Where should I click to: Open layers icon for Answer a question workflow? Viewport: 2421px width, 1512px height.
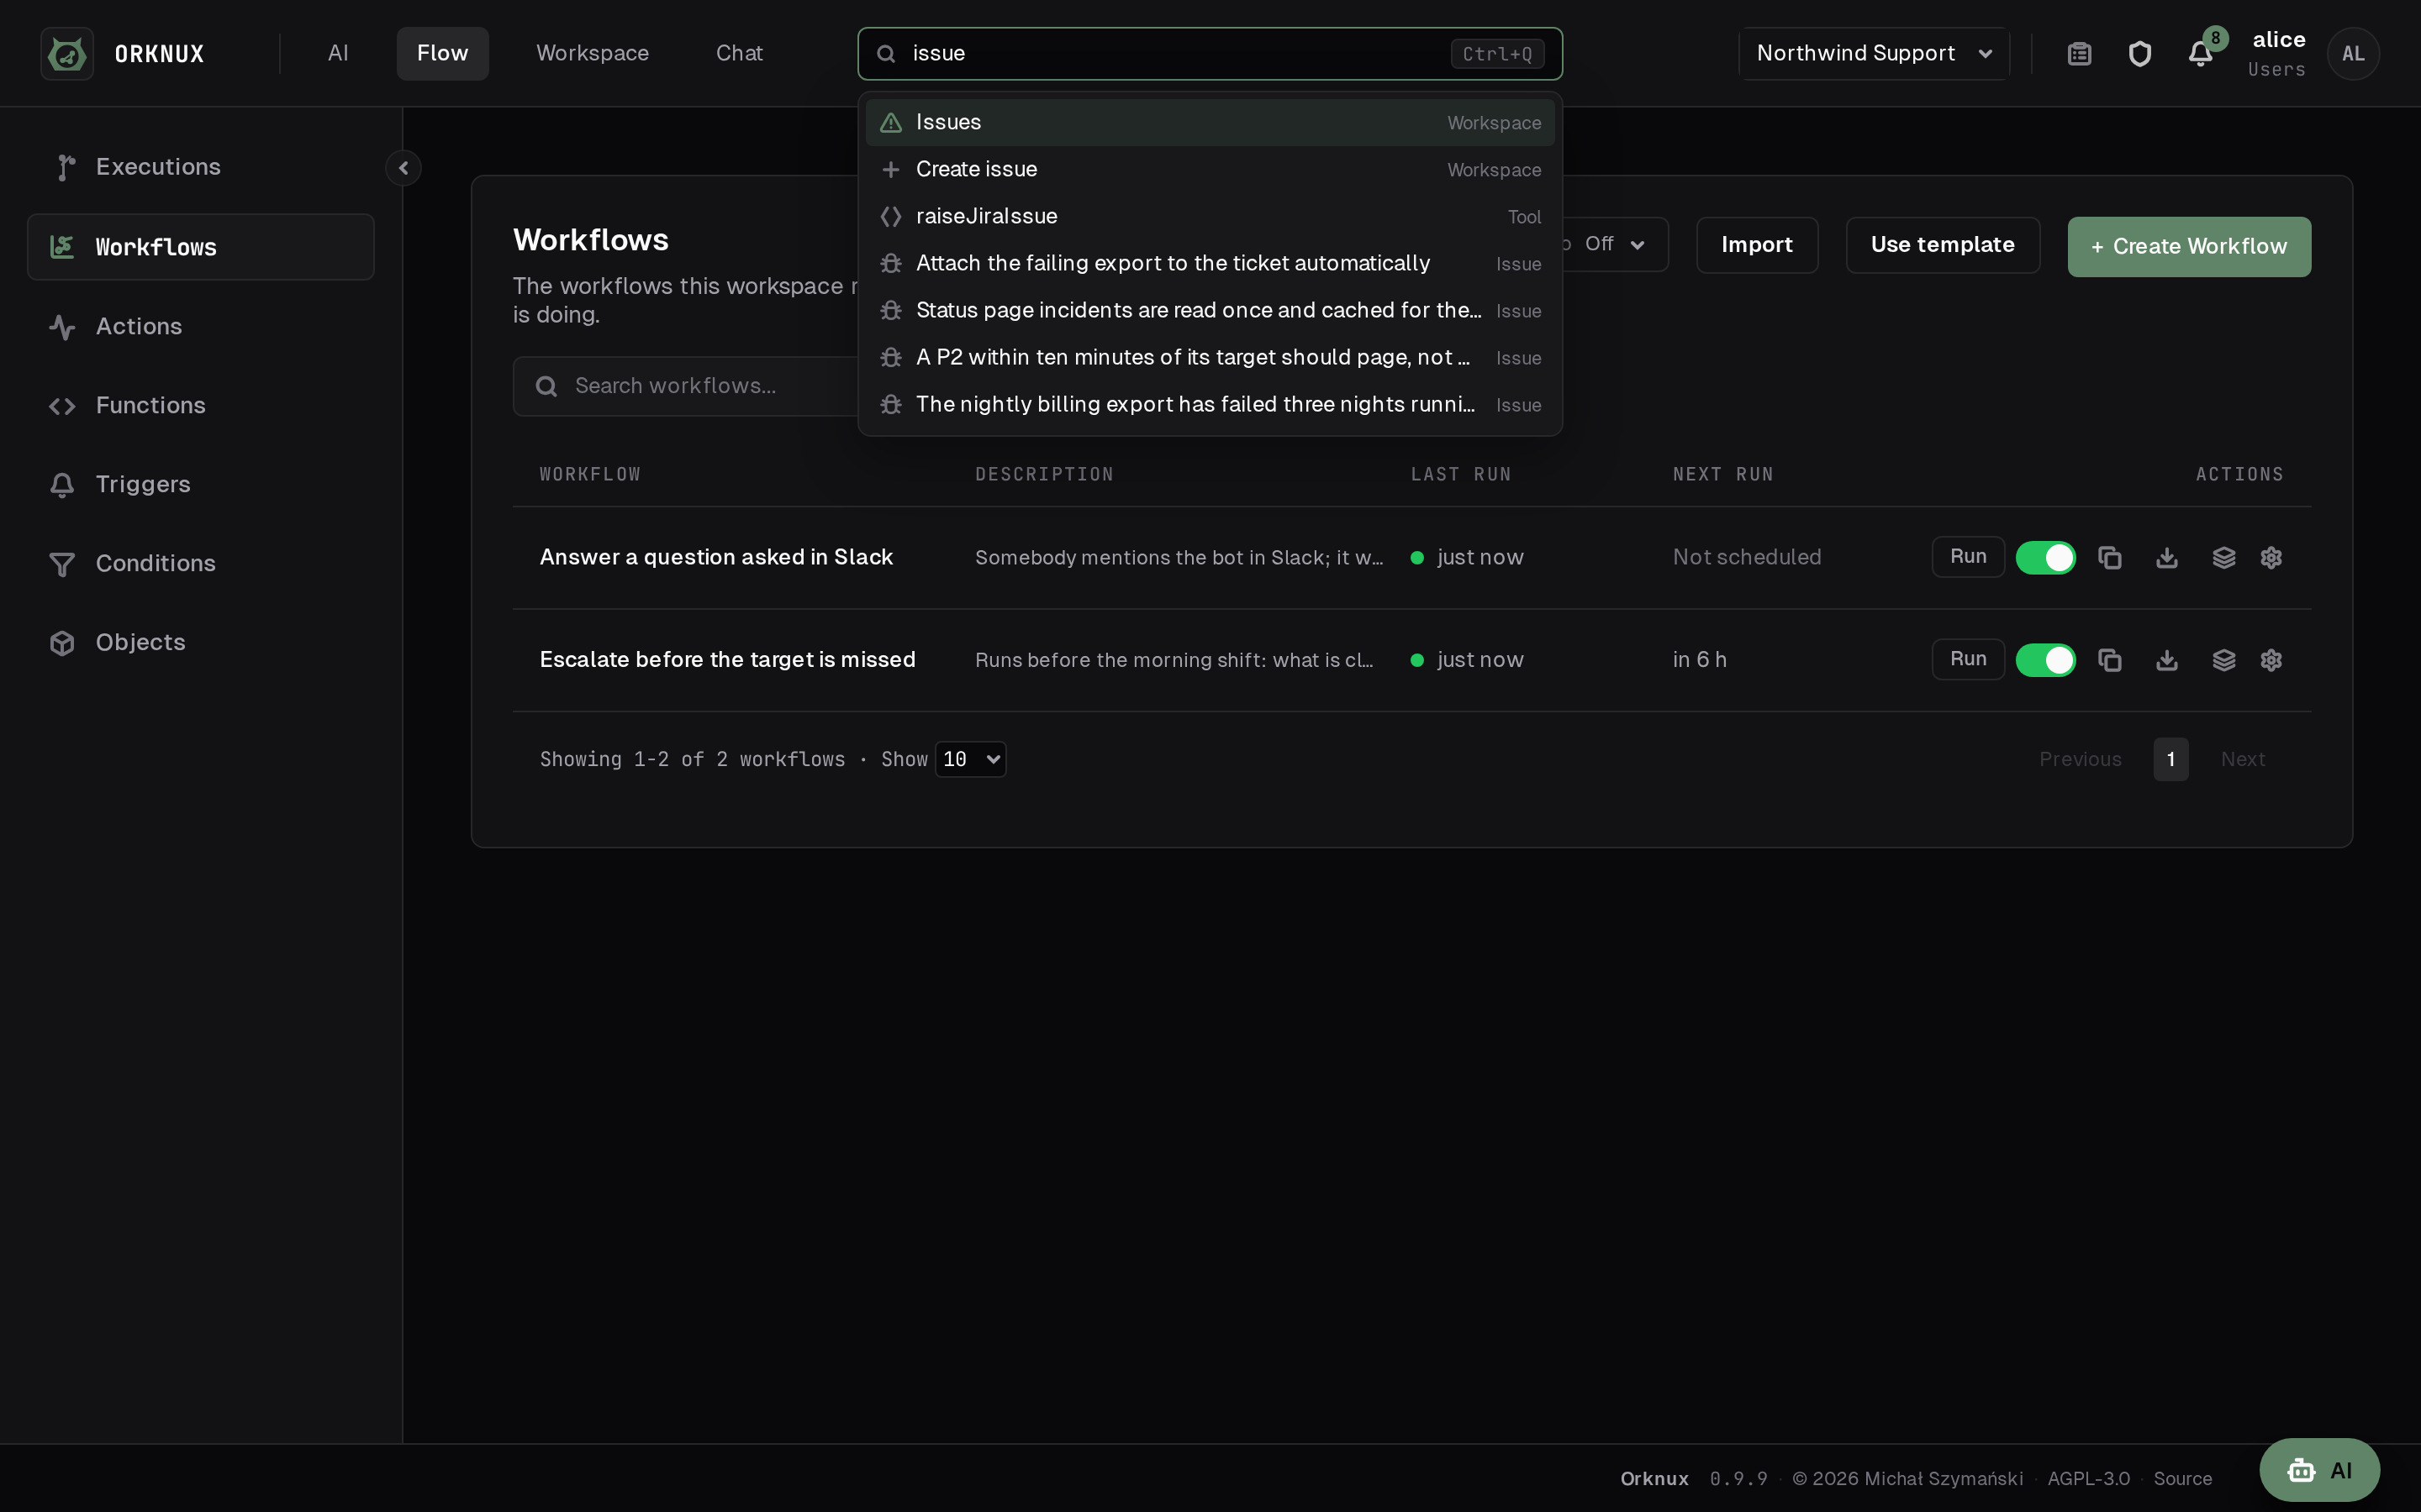[x=2224, y=558]
